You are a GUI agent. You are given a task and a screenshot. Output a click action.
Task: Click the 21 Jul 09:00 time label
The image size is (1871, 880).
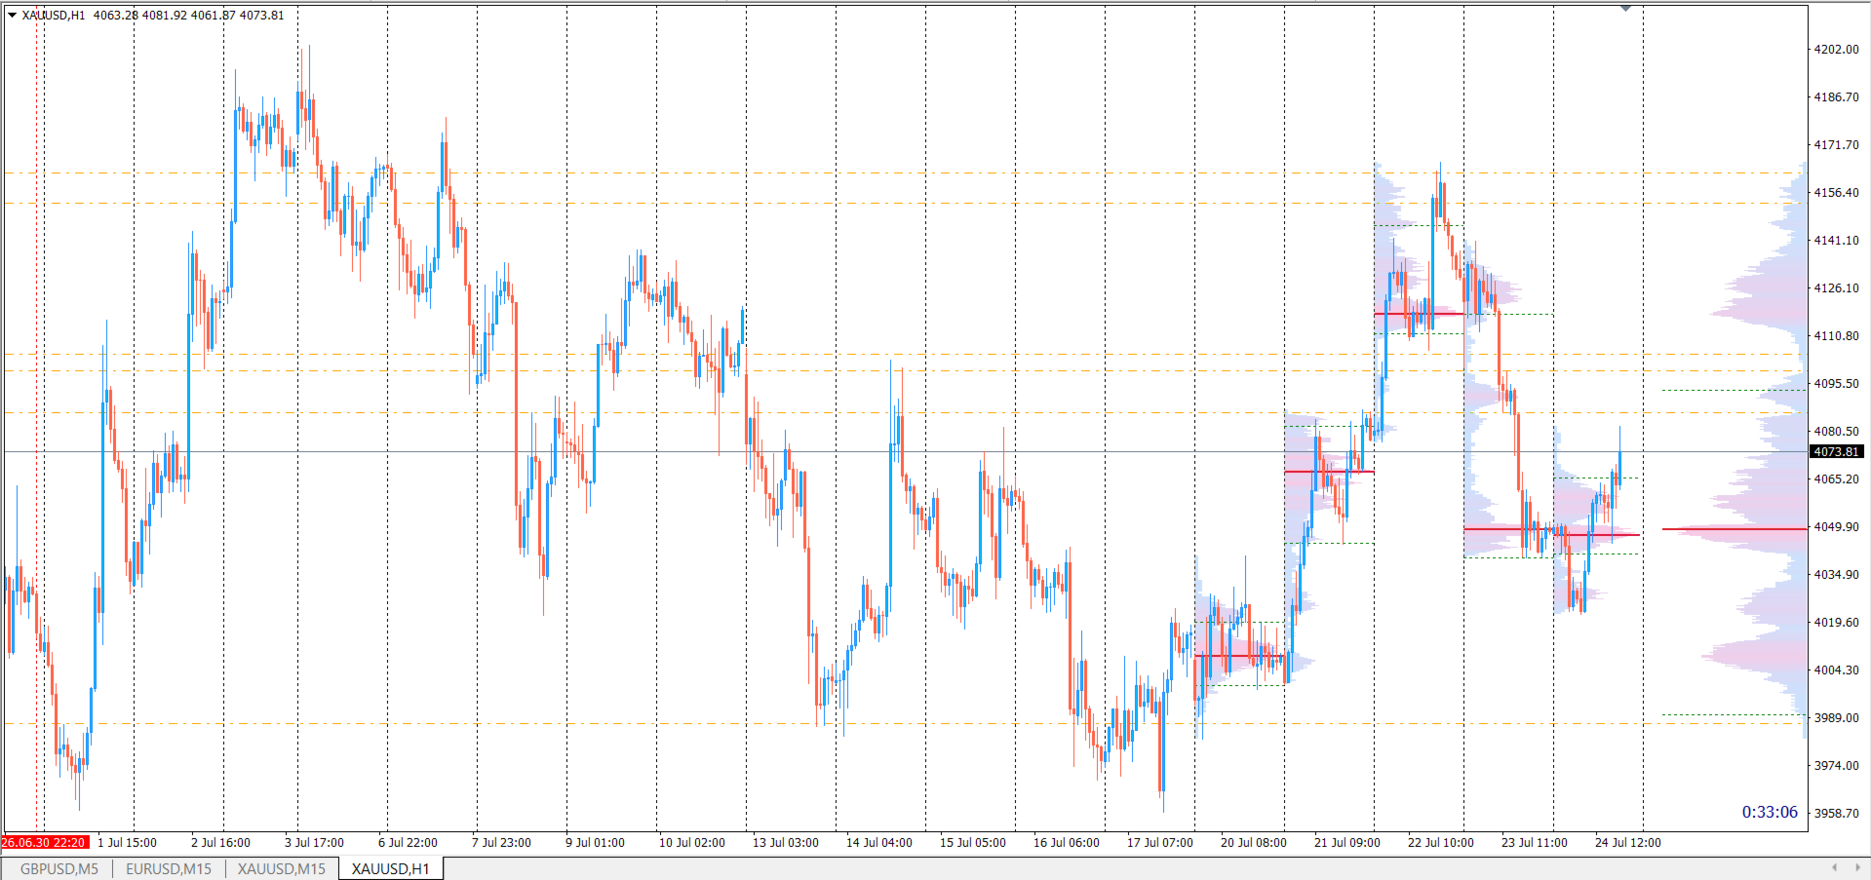[x=1347, y=843]
